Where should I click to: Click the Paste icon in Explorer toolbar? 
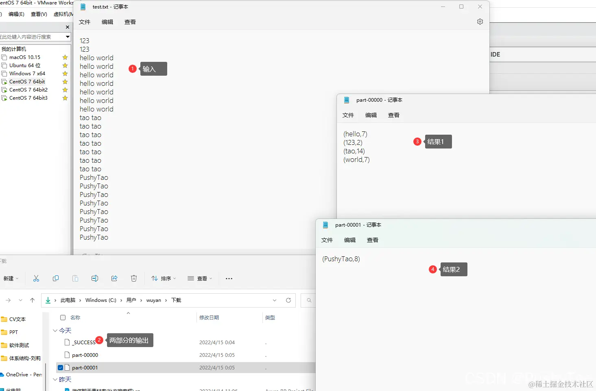coord(75,278)
